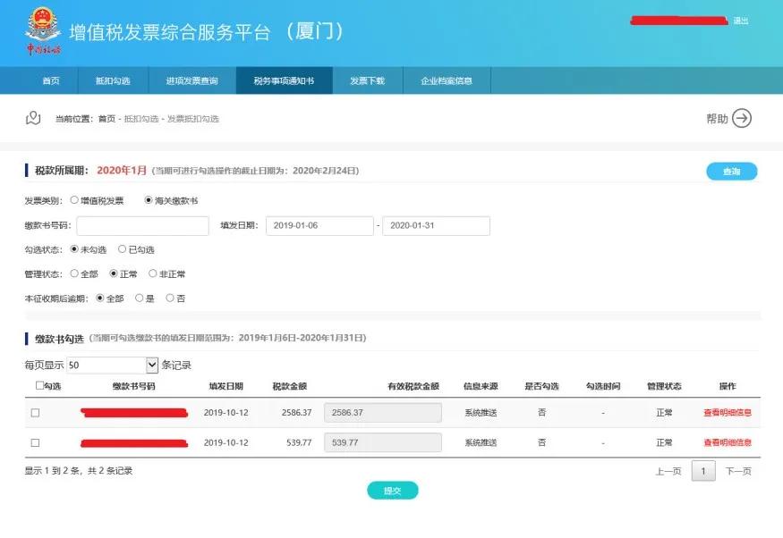Viewport: 783px width, 538px height.
Task: Click the user icon beside the breadcrumb
Action: 33,118
